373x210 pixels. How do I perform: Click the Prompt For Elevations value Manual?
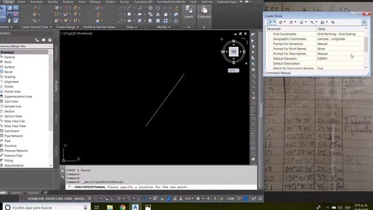click(322, 44)
